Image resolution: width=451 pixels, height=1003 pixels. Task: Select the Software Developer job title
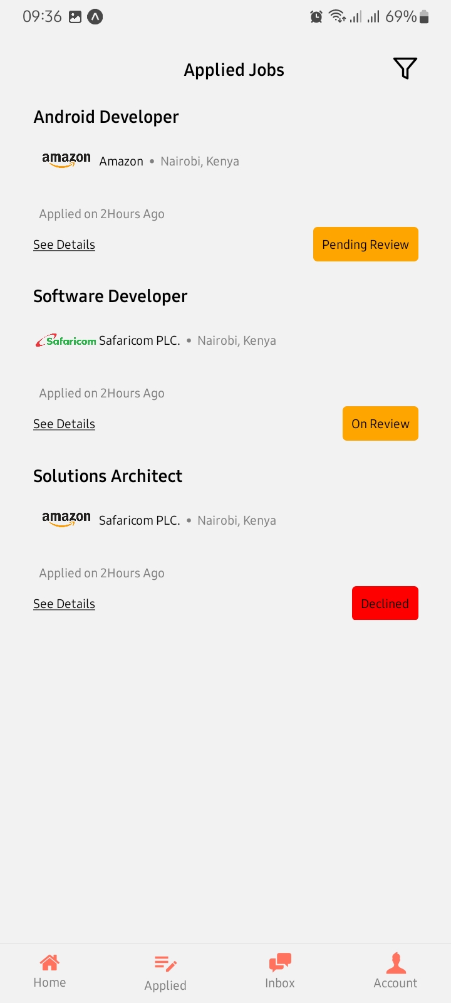[110, 296]
